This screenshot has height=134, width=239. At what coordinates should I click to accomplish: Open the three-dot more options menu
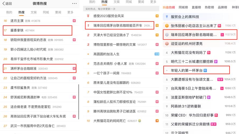tap(74, 3)
